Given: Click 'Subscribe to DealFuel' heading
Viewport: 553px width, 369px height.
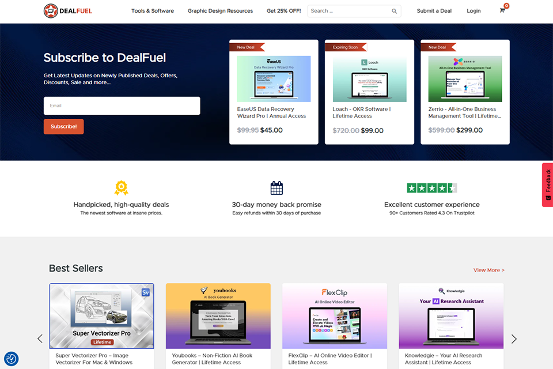Looking at the screenshot, I should click(x=105, y=58).
